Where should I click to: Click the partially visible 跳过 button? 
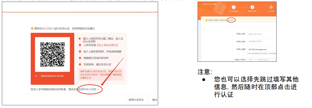[x=153, y=100]
